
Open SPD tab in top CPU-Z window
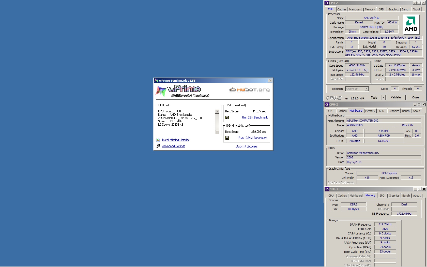tap(382, 9)
